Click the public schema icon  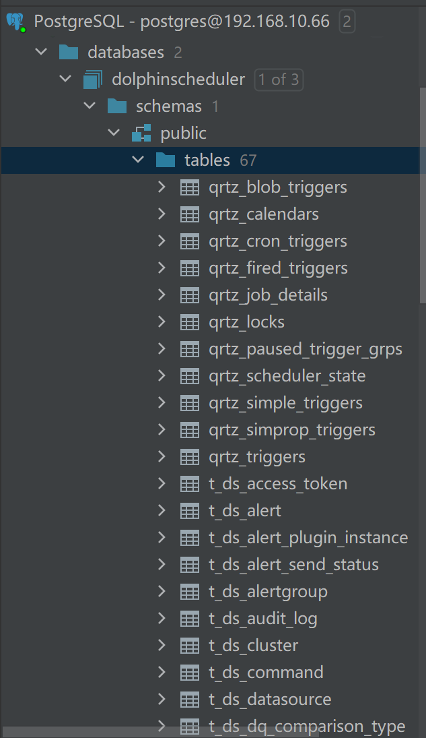pos(141,133)
